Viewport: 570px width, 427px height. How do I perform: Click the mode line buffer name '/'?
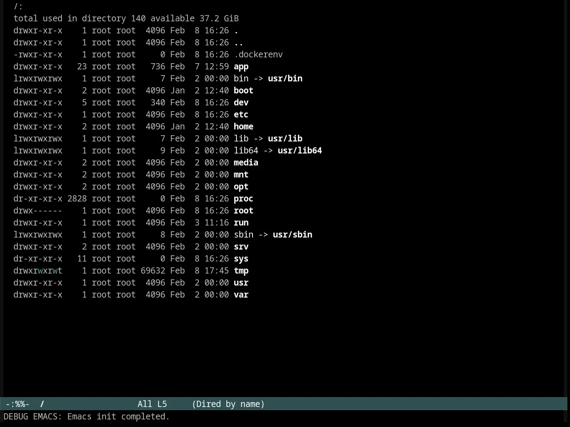click(42, 404)
